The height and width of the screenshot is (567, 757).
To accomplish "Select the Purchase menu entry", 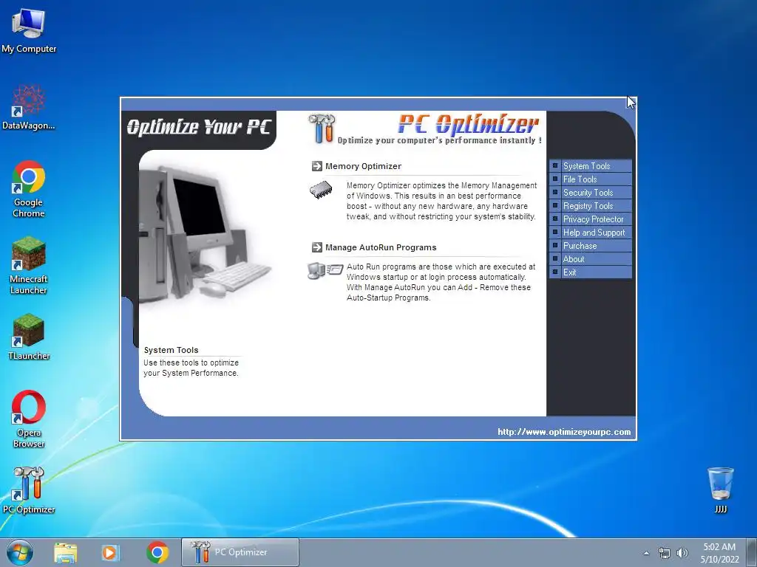I will (x=591, y=245).
